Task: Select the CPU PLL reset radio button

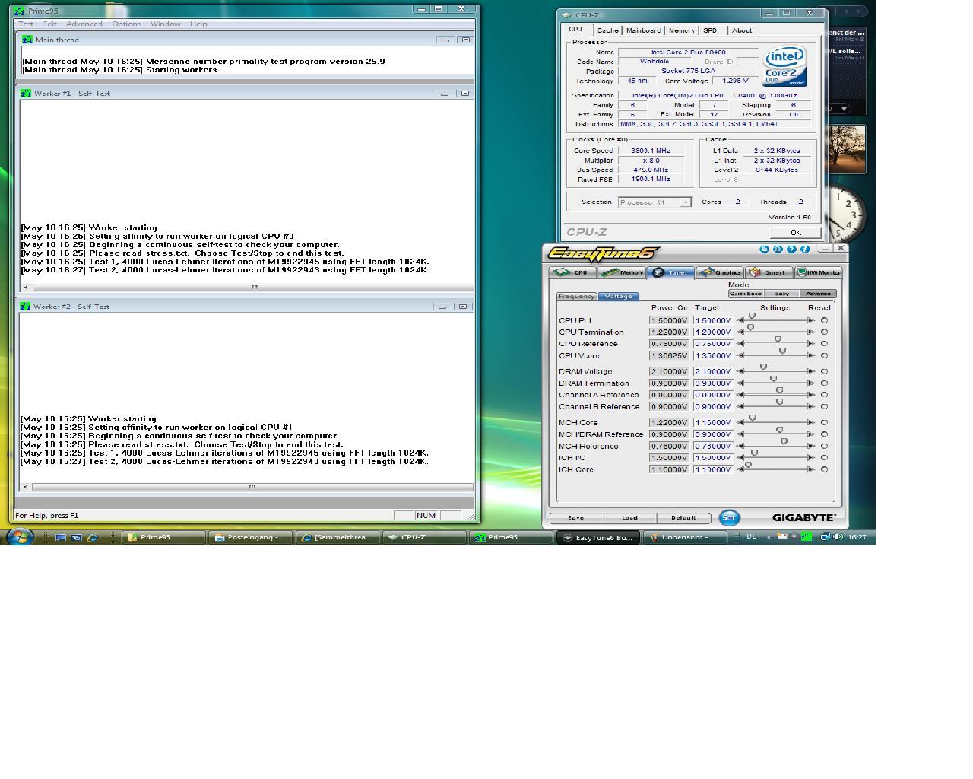Action: coord(824,320)
